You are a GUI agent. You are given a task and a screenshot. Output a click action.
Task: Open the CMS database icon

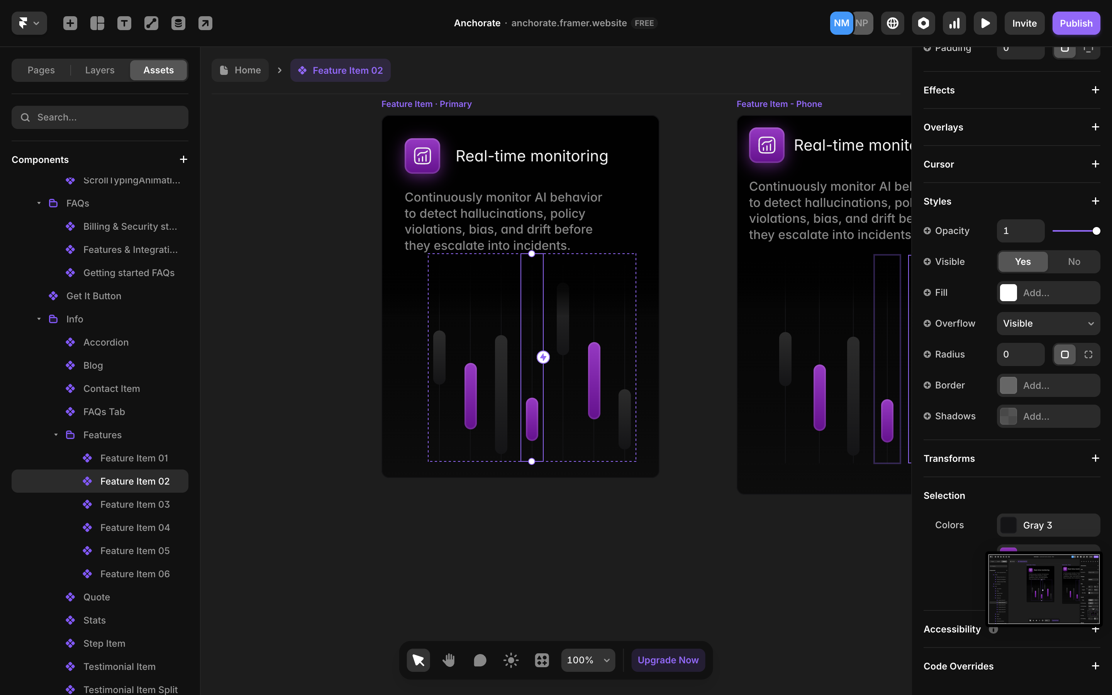178,23
